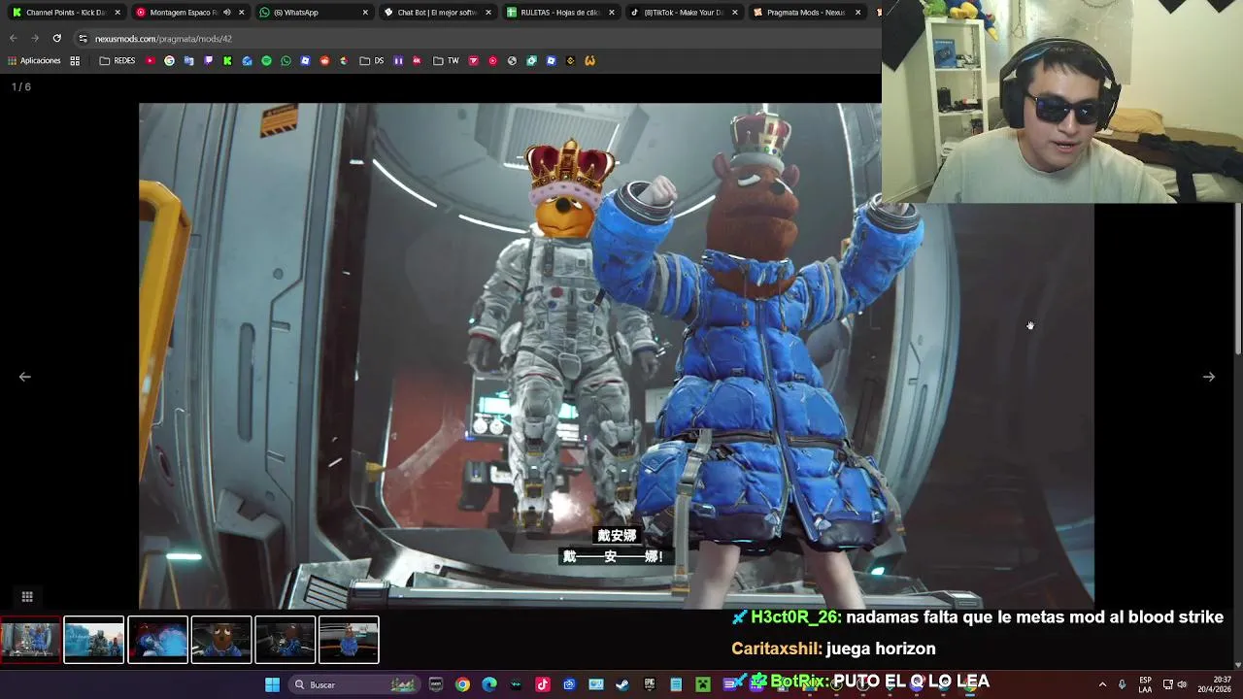Open the WhatsApp bookmark icon
Screen dimensions: 1243x699
pyautogui.click(x=286, y=60)
